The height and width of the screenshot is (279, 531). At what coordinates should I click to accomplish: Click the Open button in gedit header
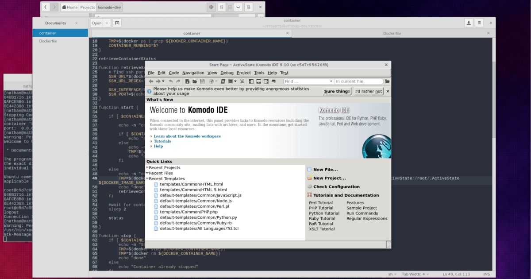pyautogui.click(x=96, y=23)
